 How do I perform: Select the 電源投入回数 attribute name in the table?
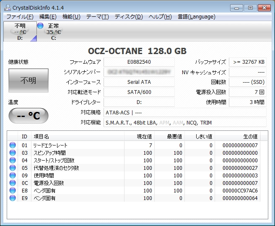[x=49, y=183]
